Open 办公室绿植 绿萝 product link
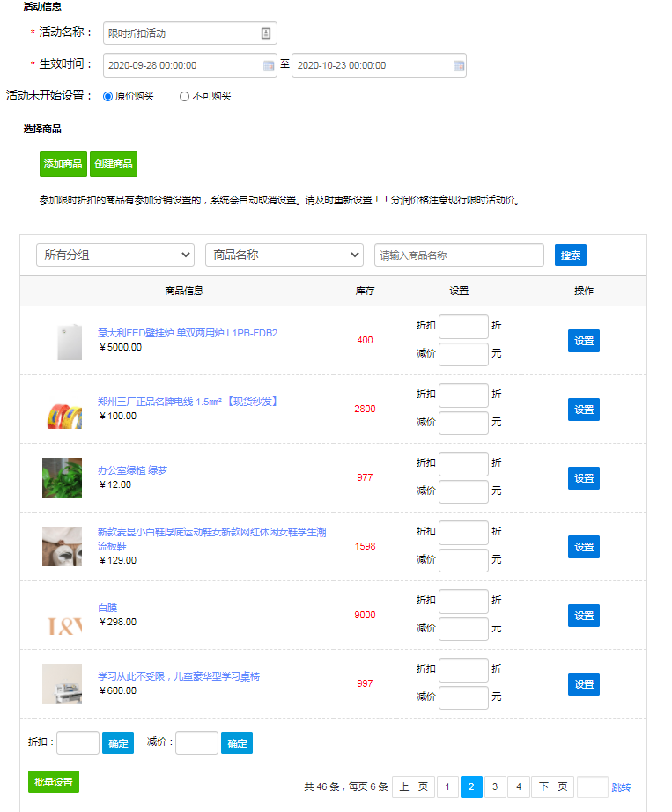Image resolution: width=672 pixels, height=812 pixels. pyautogui.click(x=132, y=470)
